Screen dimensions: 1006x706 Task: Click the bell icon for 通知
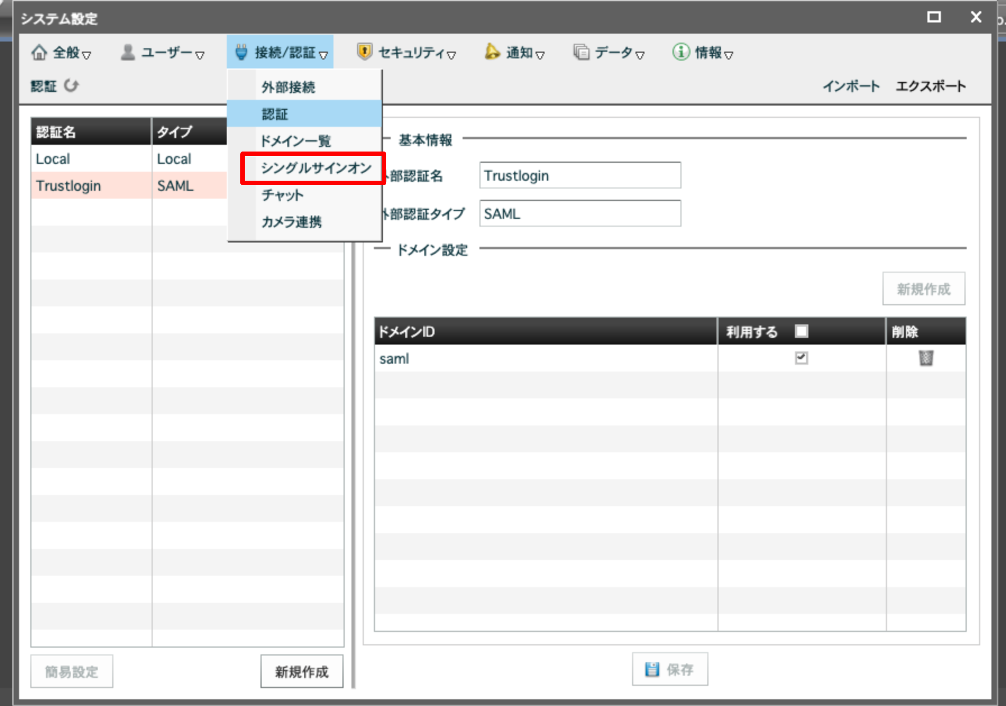pyautogui.click(x=492, y=52)
